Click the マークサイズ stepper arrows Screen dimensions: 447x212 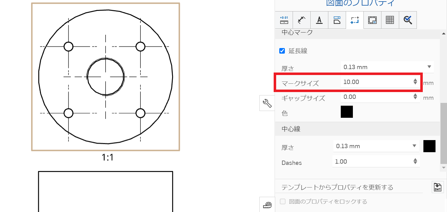(x=415, y=82)
